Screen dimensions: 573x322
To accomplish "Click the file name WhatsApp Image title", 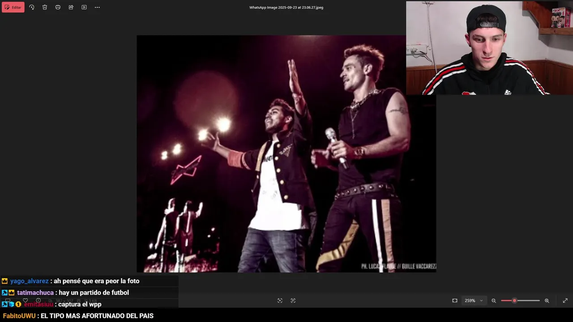I will (286, 7).
